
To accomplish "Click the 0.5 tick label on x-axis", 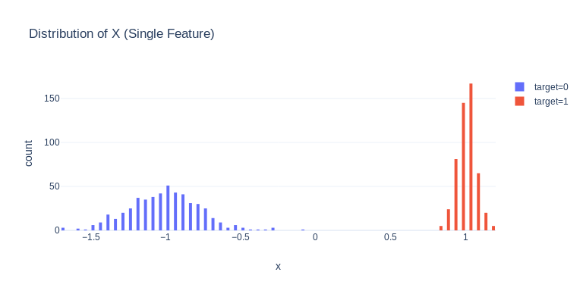I will (x=390, y=237).
